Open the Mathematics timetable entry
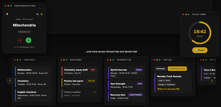Screen dimensions: 221x107 tap(33, 71)
